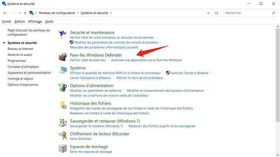Click Gérer les espaces de stockage

pos(91,152)
